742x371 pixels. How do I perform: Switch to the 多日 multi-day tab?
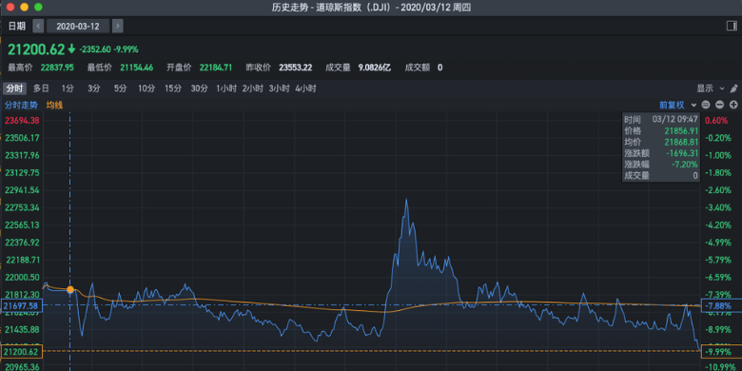point(41,88)
